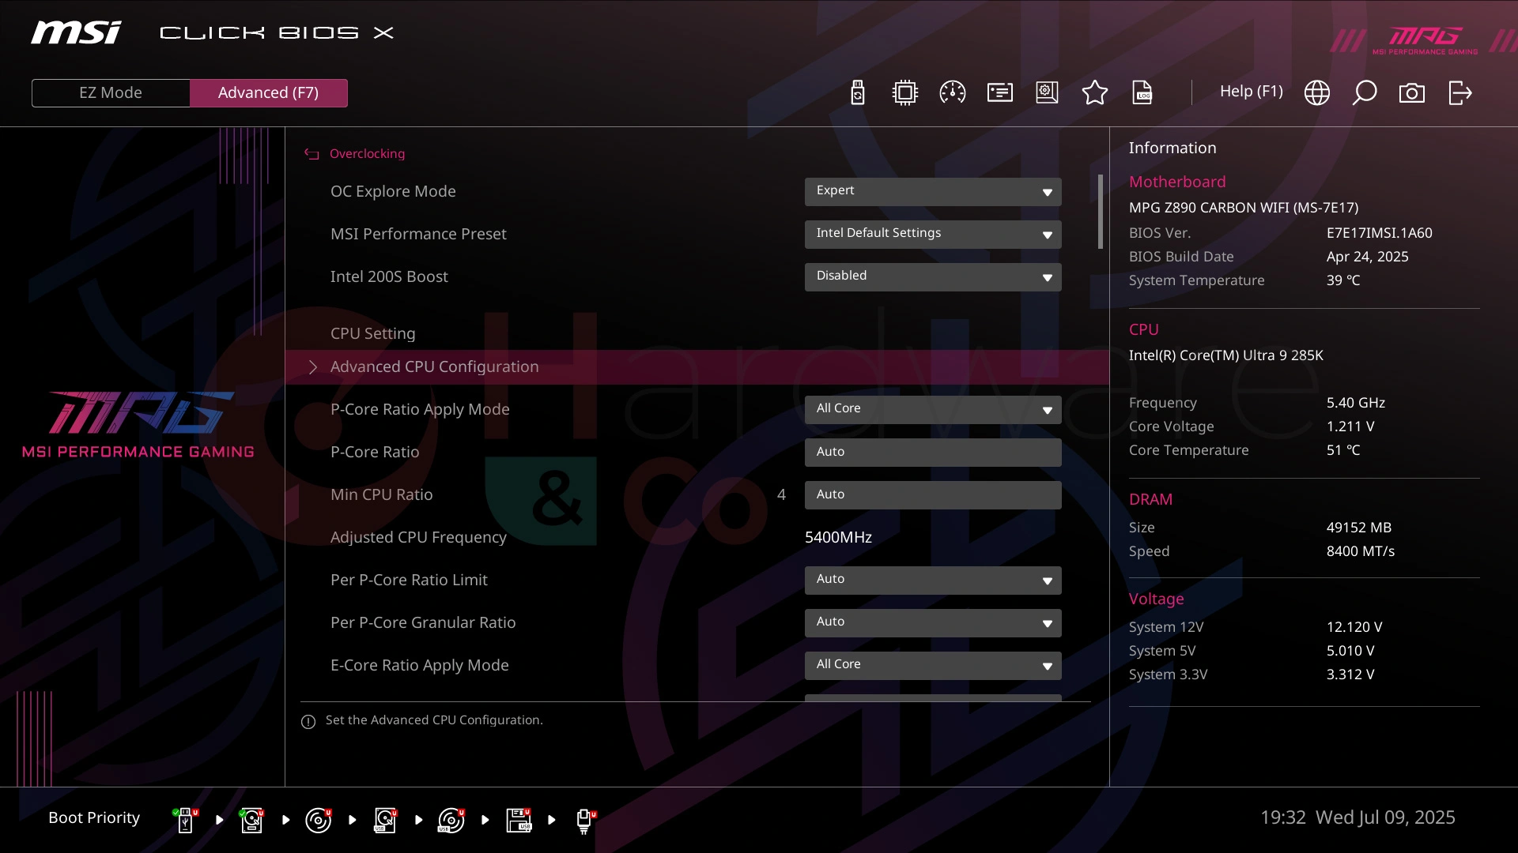This screenshot has width=1518, height=853.
Task: Select the Advanced (F7) tab
Action: [x=269, y=92]
